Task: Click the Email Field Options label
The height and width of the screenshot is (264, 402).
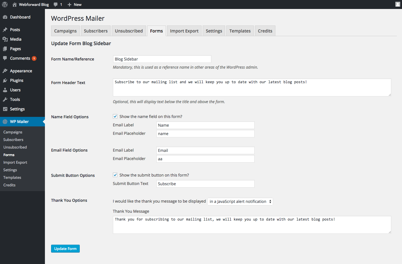Action: [x=69, y=150]
